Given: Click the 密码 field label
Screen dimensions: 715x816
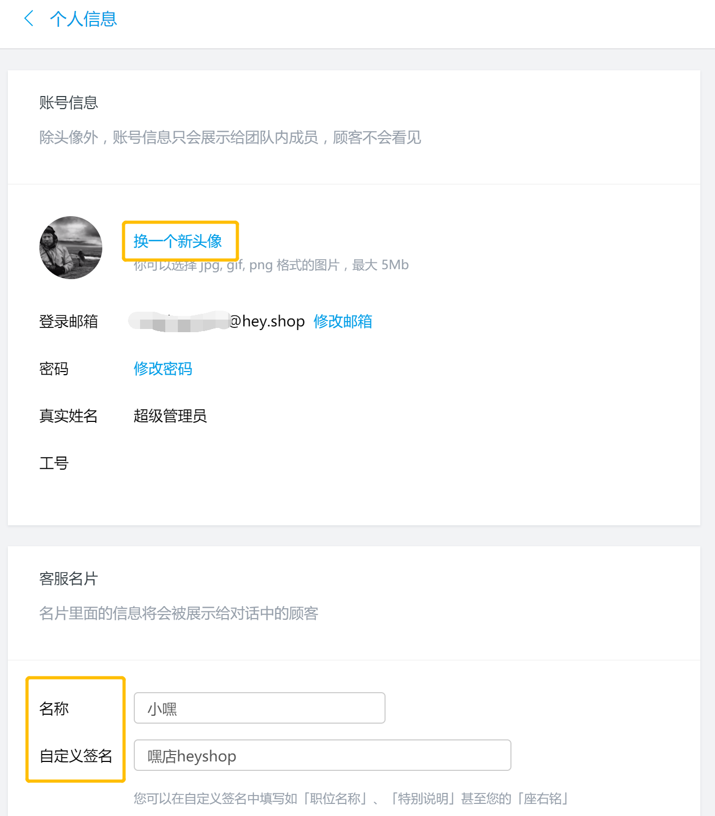Looking at the screenshot, I should coord(54,368).
